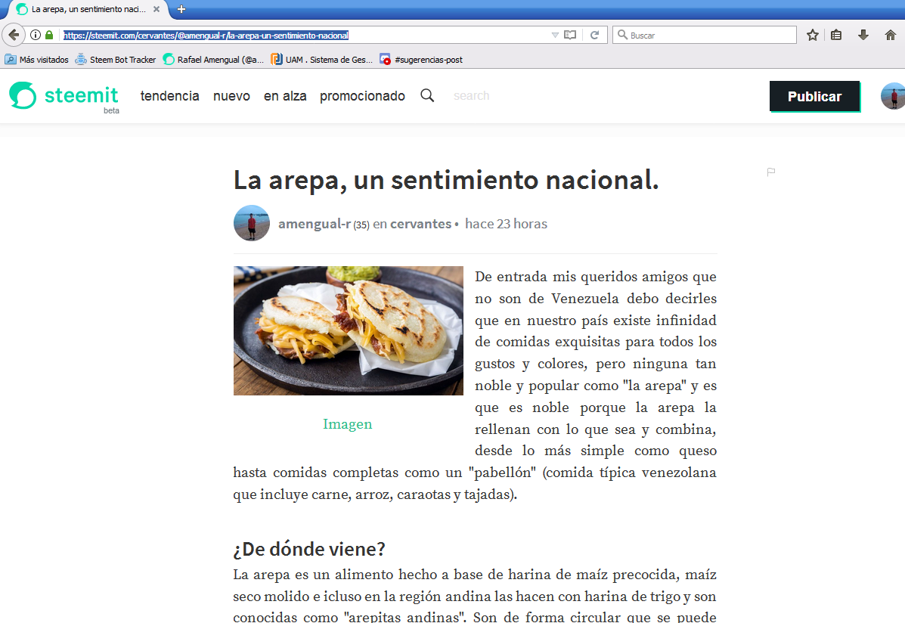The height and width of the screenshot is (623, 905).
Task: Open Más visitados bookmark folder
Action: click(37, 60)
